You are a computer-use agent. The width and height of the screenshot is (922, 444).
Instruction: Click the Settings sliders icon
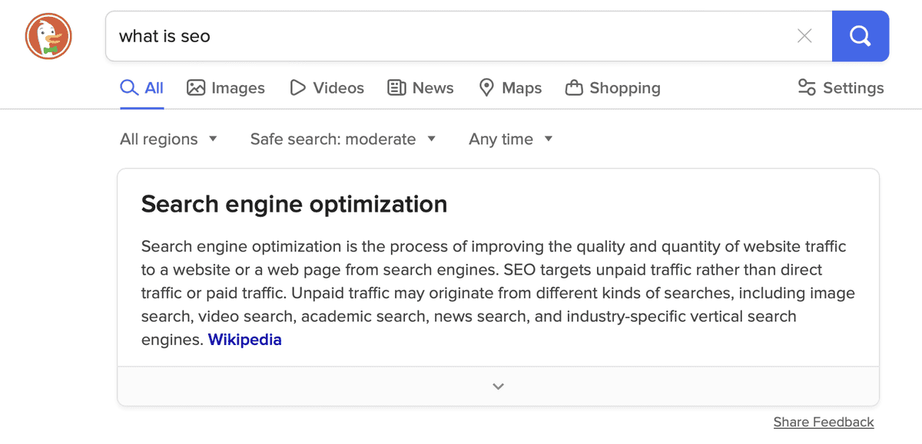(807, 88)
